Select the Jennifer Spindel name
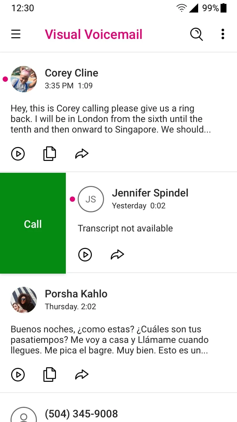Viewport: 237px width, 422px height. 150,193
